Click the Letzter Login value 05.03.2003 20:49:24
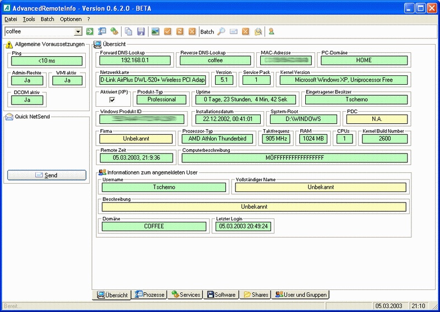 (243, 226)
